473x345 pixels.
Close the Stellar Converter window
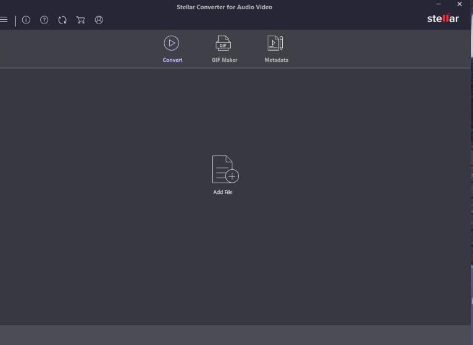[x=459, y=4]
